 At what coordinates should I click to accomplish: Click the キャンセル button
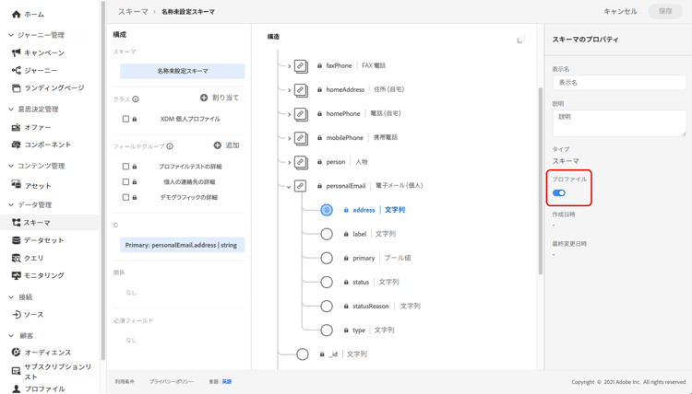click(620, 11)
